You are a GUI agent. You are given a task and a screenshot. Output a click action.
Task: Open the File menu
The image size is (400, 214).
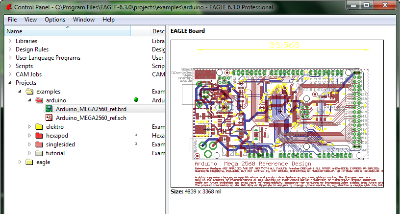pos(12,20)
